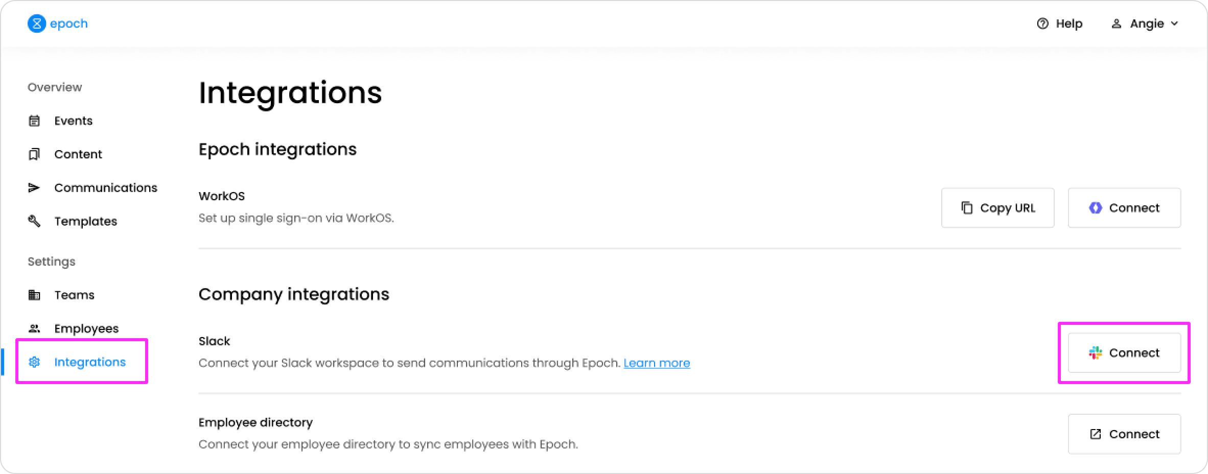Connect the Employee directory integration
This screenshot has width=1208, height=474.
[1124, 434]
